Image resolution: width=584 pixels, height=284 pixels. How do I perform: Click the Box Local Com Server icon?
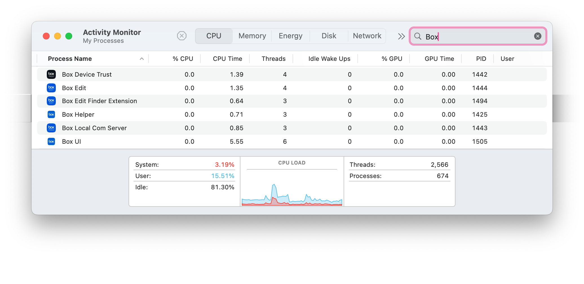[51, 128]
